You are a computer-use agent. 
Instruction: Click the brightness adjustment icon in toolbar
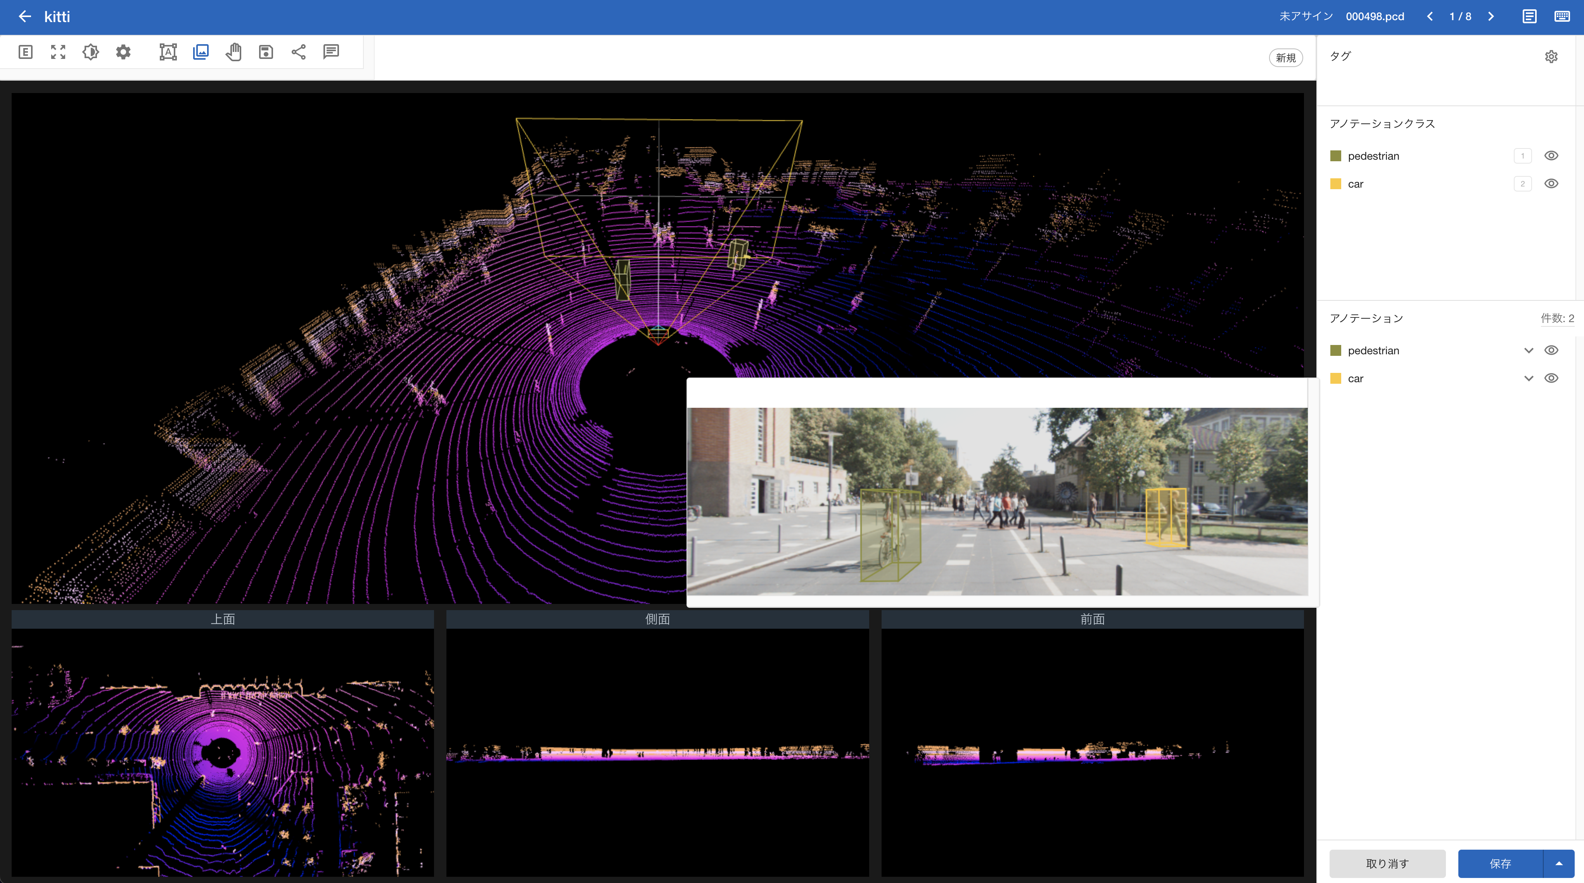point(90,52)
